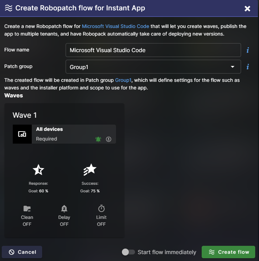Close the Create Robopatch flow dialog
This screenshot has height=261, width=259.
tap(247, 9)
